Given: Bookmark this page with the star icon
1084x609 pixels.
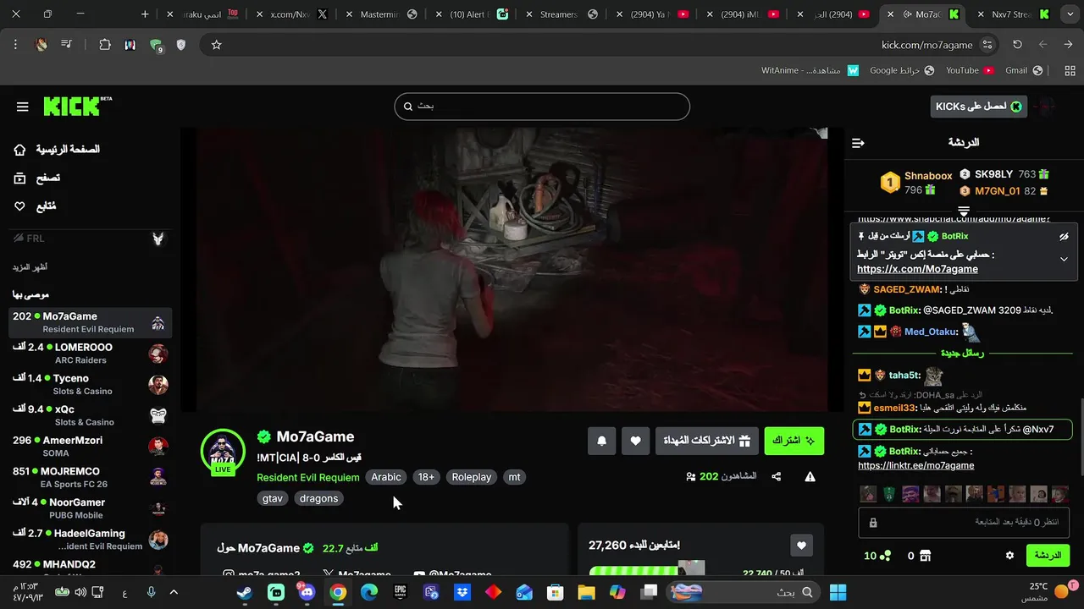Looking at the screenshot, I should point(216,45).
